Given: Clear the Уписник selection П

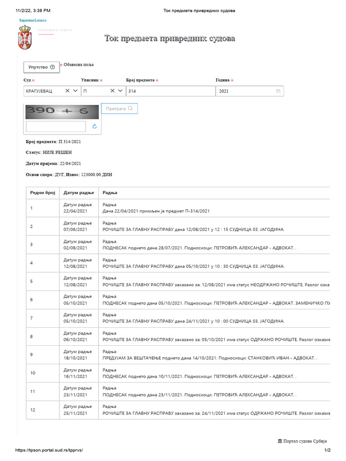Looking at the screenshot, I should (112, 91).
